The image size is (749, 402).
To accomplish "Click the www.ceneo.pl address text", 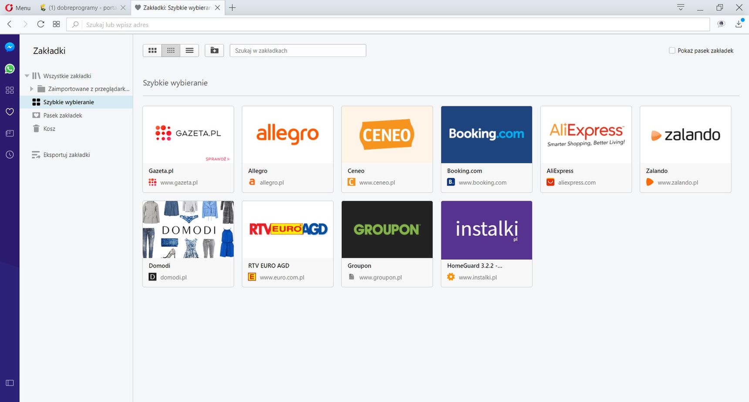I will [377, 182].
